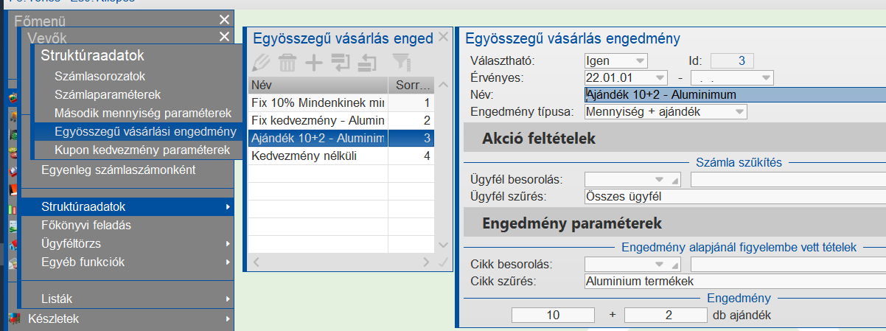Click the trash delete icon
The width and height of the screenshot is (886, 331).
click(x=288, y=63)
